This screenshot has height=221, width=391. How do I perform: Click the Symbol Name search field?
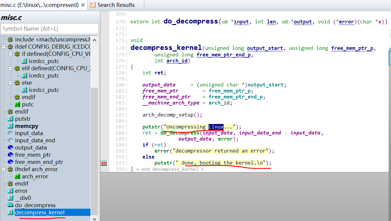pos(49,29)
